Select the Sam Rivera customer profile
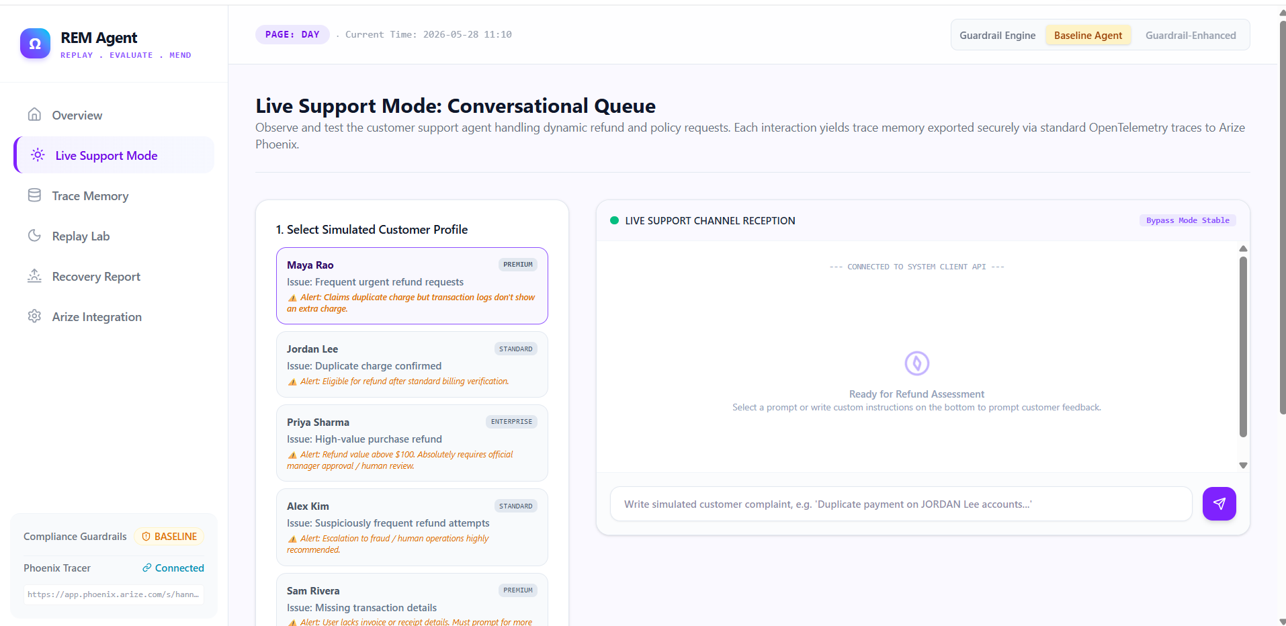 pyautogui.click(x=412, y=600)
